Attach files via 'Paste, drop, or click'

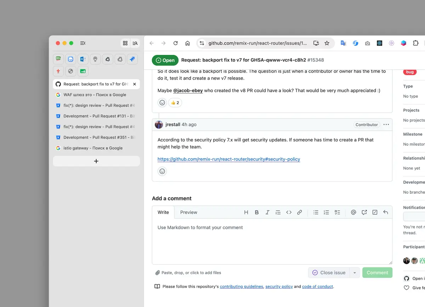188,273
